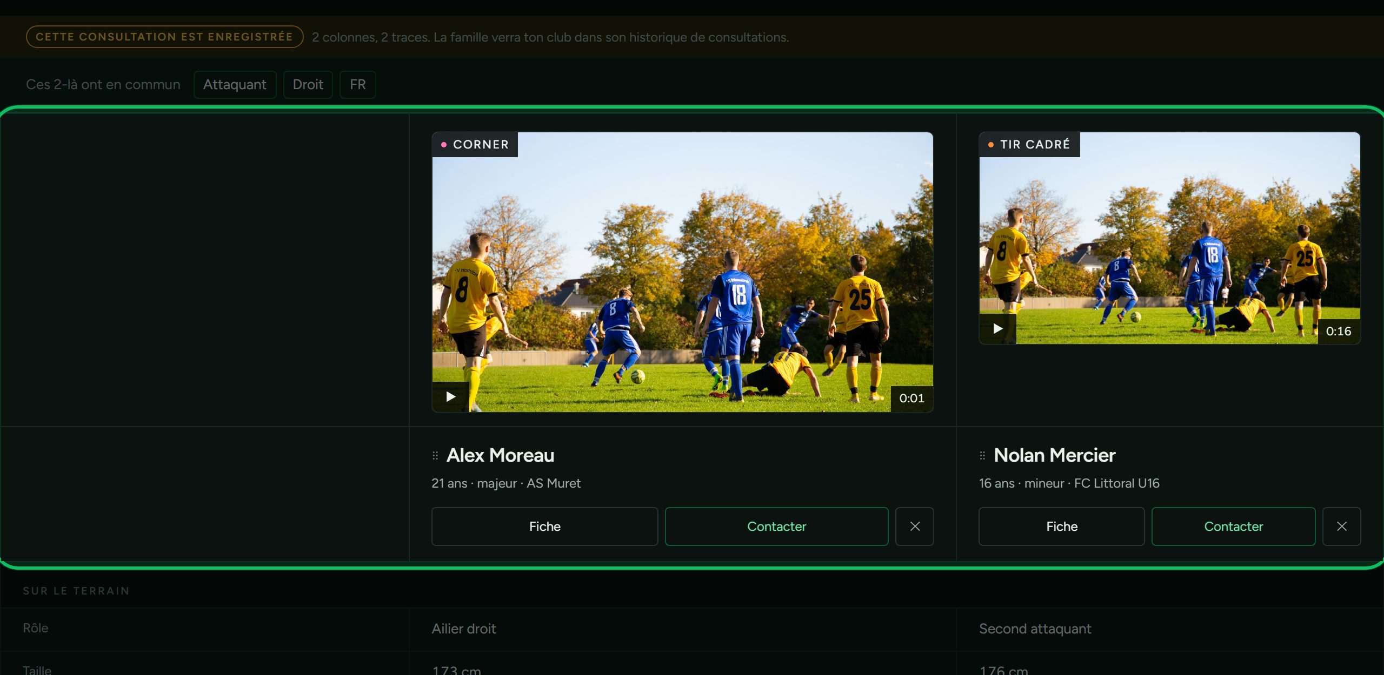The image size is (1384, 675).
Task: Select the Attaquant common tag
Action: coord(235,85)
